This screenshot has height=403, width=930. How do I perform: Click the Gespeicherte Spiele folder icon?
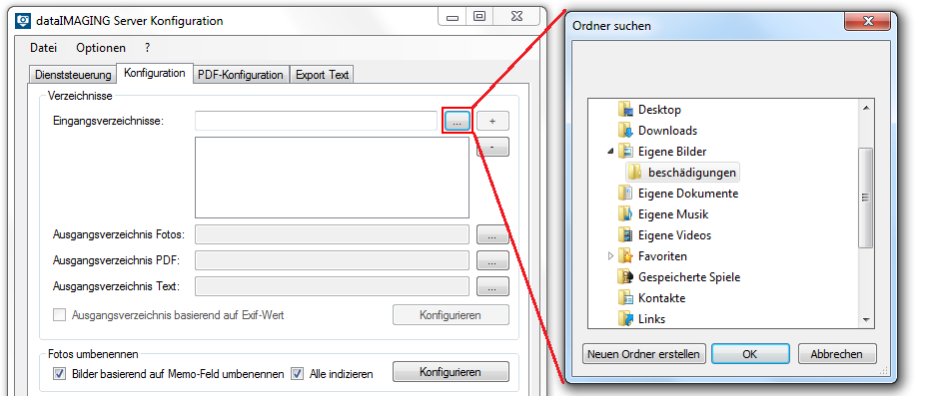(625, 276)
